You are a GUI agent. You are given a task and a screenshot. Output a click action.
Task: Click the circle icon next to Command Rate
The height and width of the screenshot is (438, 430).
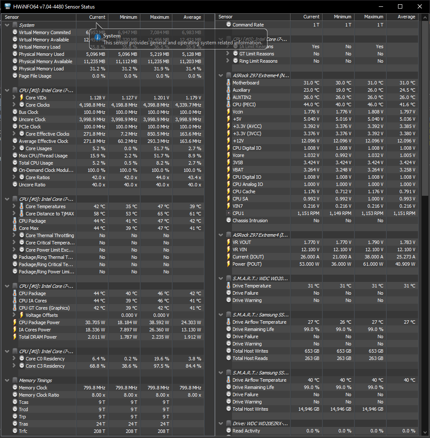click(x=229, y=25)
